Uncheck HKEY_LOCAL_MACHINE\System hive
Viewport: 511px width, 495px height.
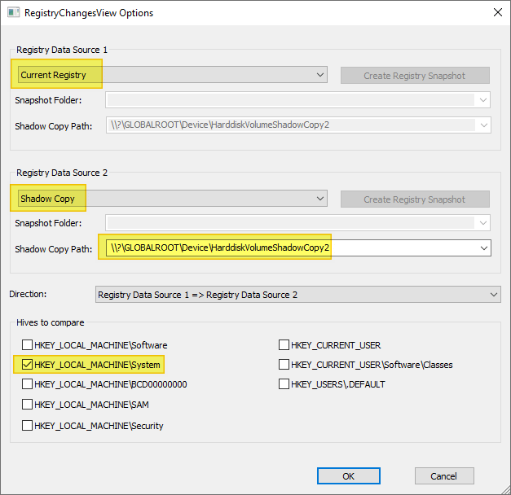point(27,365)
